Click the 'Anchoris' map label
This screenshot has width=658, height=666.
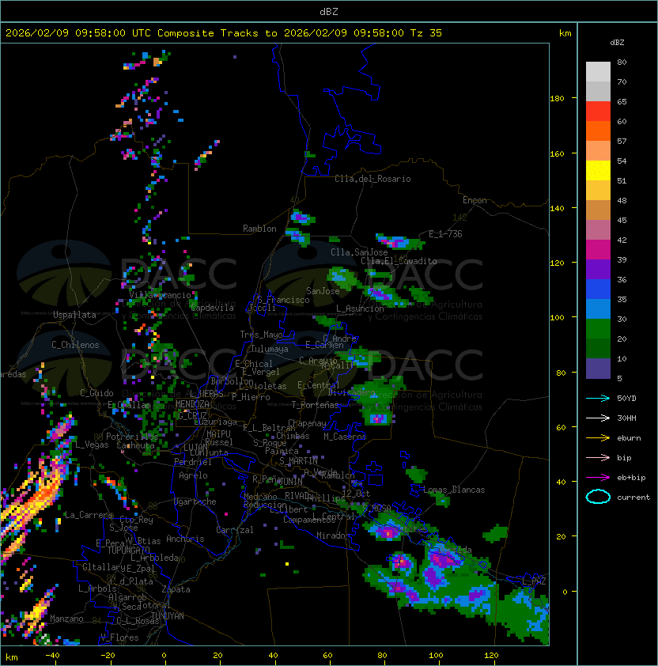coord(185,539)
